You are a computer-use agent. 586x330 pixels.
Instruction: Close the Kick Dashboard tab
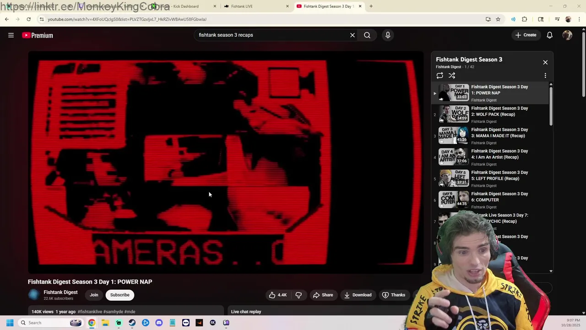(x=214, y=6)
